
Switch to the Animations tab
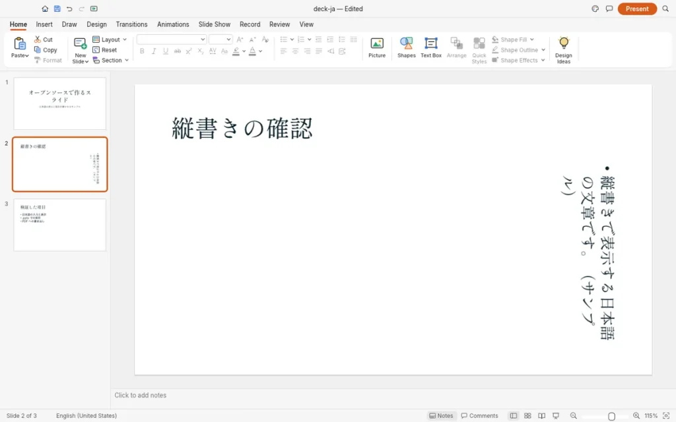pos(173,24)
